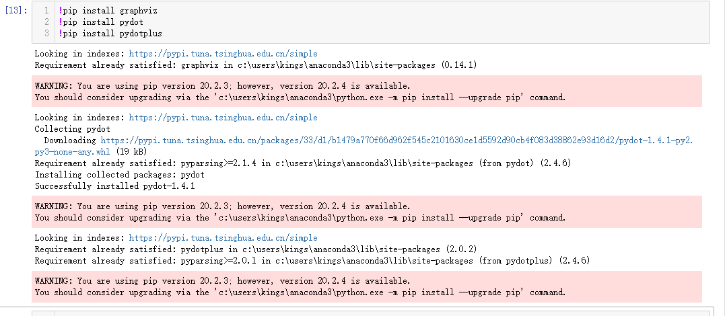Click the third pip version warning block

tap(367, 286)
